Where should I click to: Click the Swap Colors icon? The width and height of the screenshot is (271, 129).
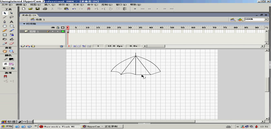tap(13, 69)
